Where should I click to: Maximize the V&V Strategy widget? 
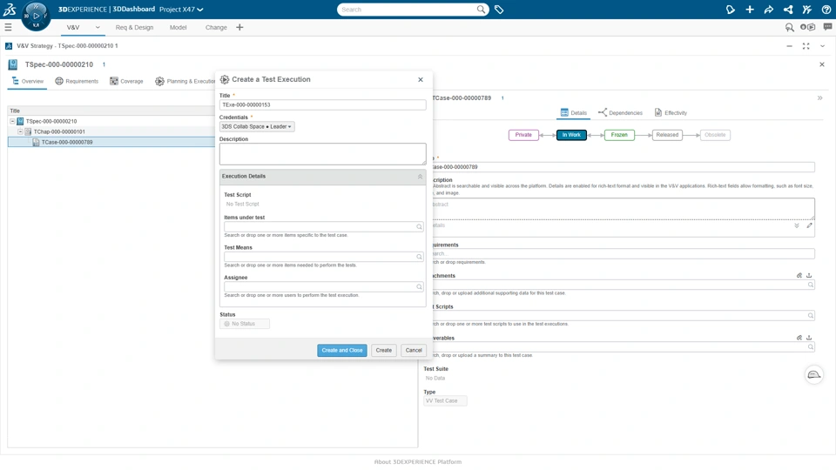806,46
